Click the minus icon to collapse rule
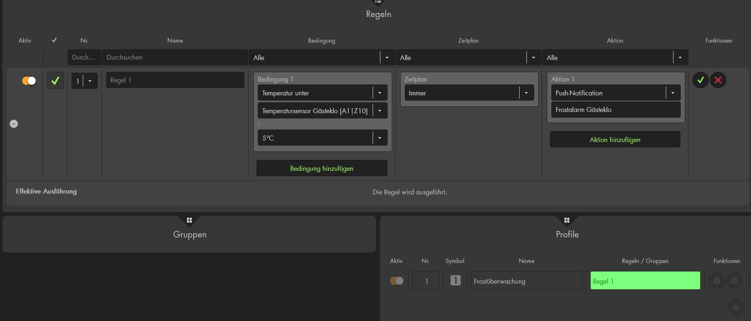The width and height of the screenshot is (751, 321). click(x=14, y=124)
